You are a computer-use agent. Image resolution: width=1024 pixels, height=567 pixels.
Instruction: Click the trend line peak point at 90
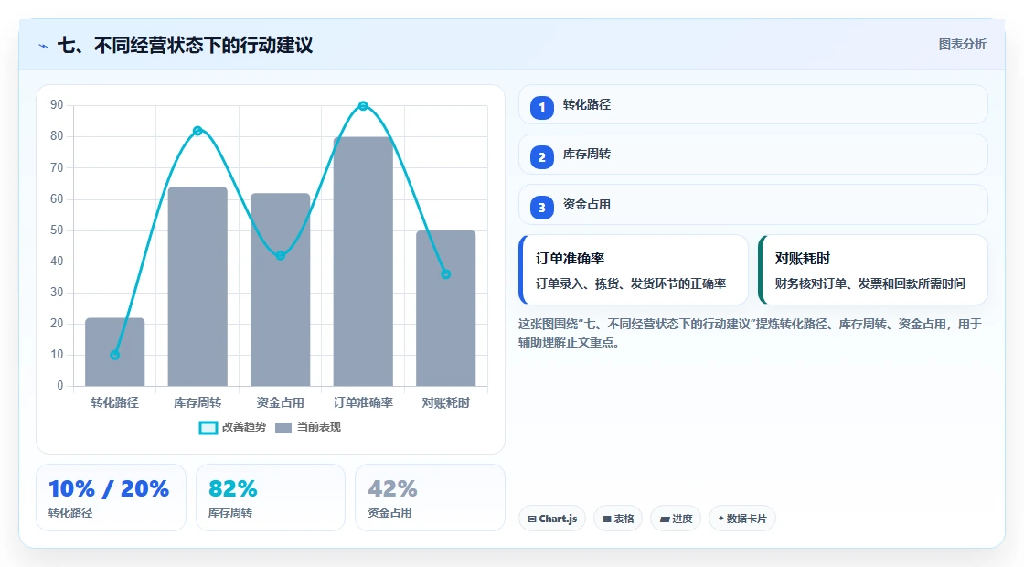coord(363,106)
